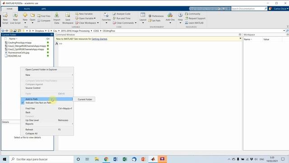
Task: Open Excel from the taskbar
Action: pyautogui.click(x=125, y=159)
